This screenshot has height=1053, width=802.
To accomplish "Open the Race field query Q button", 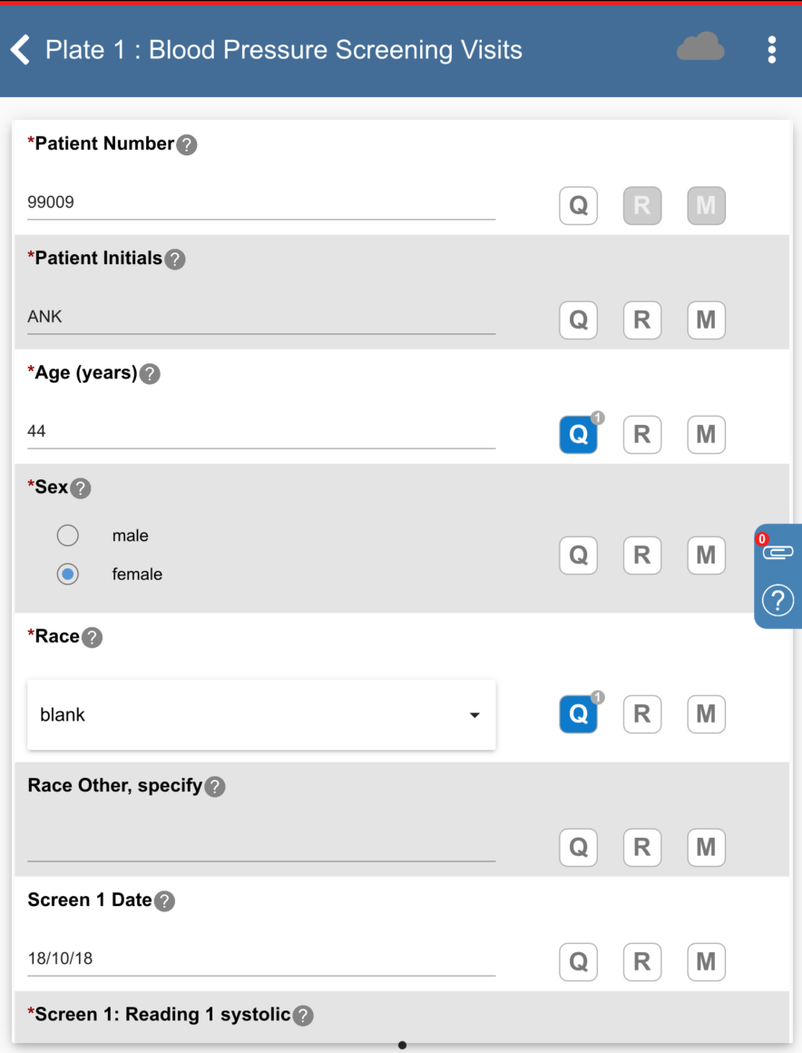I will (578, 714).
